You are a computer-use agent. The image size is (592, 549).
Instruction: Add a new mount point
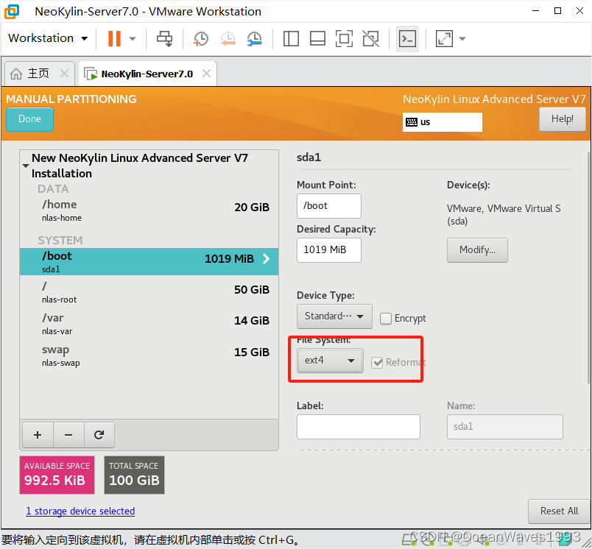point(38,435)
